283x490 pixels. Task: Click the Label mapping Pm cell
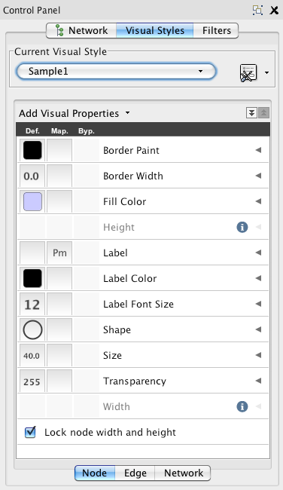(59, 253)
